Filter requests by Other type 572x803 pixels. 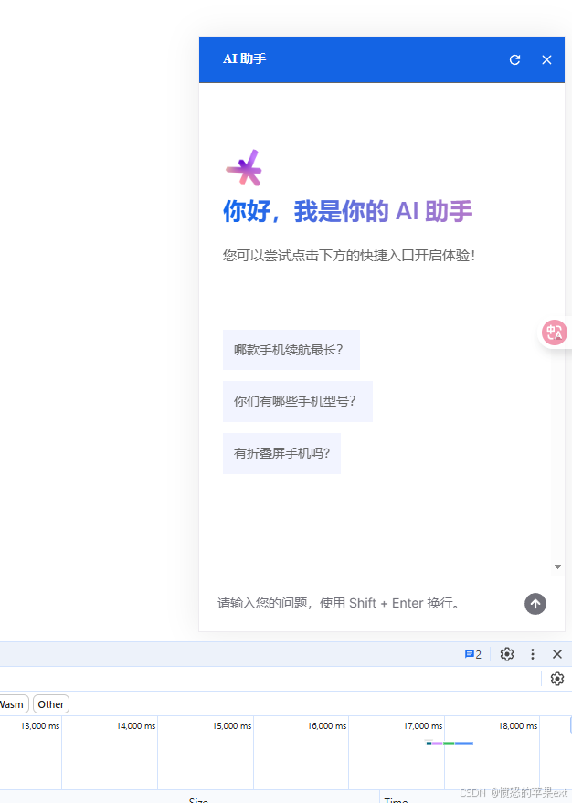pos(50,704)
